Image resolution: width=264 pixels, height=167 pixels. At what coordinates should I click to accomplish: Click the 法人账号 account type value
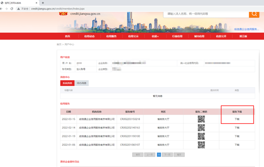point(81,69)
